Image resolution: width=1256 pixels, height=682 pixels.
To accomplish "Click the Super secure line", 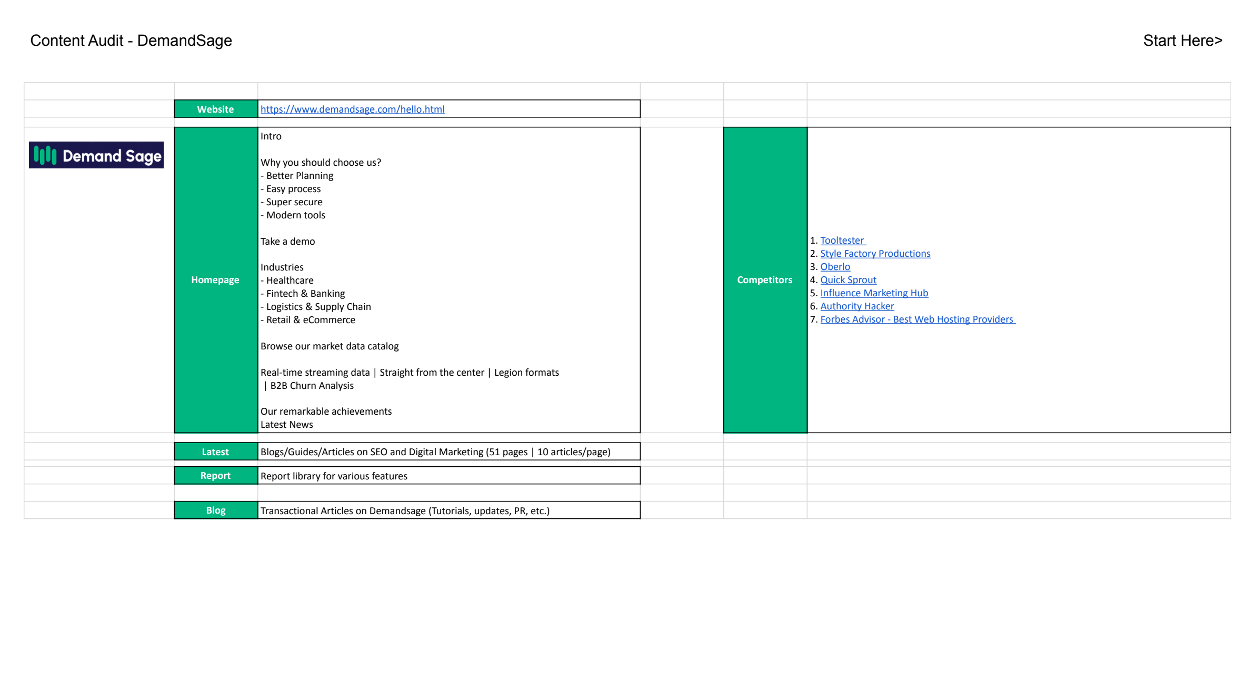I will point(292,202).
